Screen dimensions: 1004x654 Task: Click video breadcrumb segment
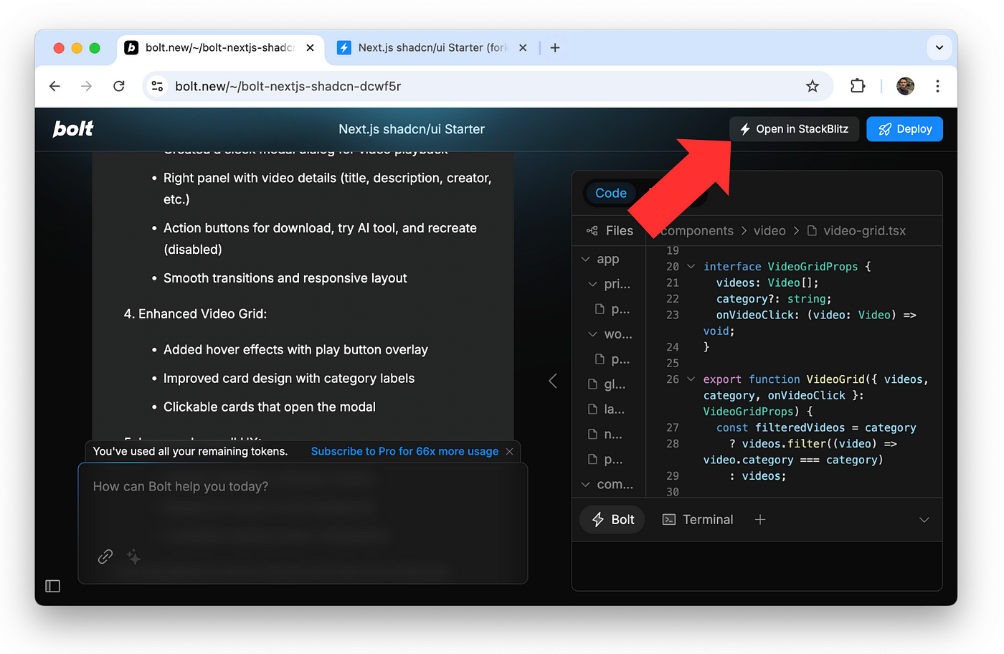coord(769,231)
